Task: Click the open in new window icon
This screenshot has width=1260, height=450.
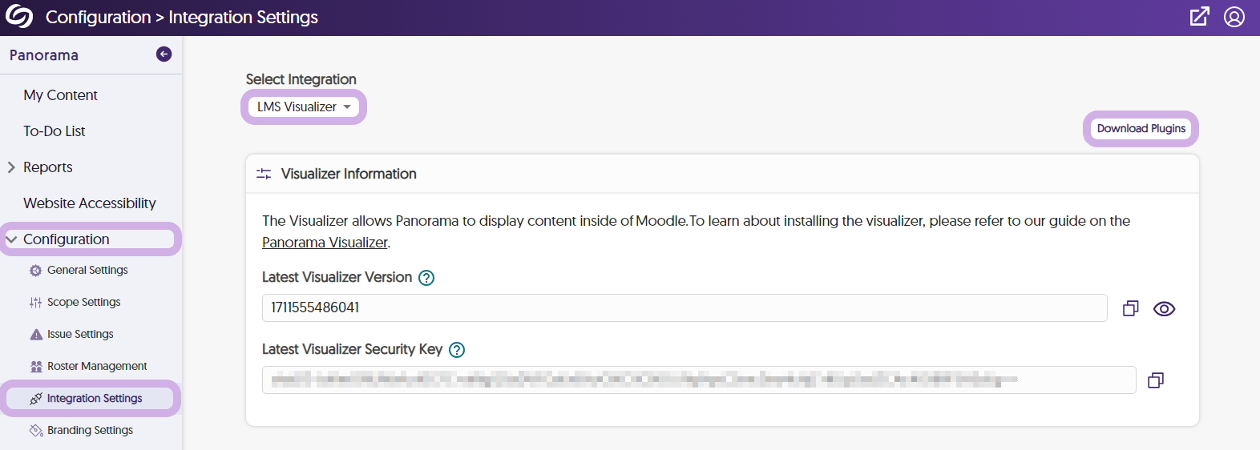Action: tap(1199, 17)
